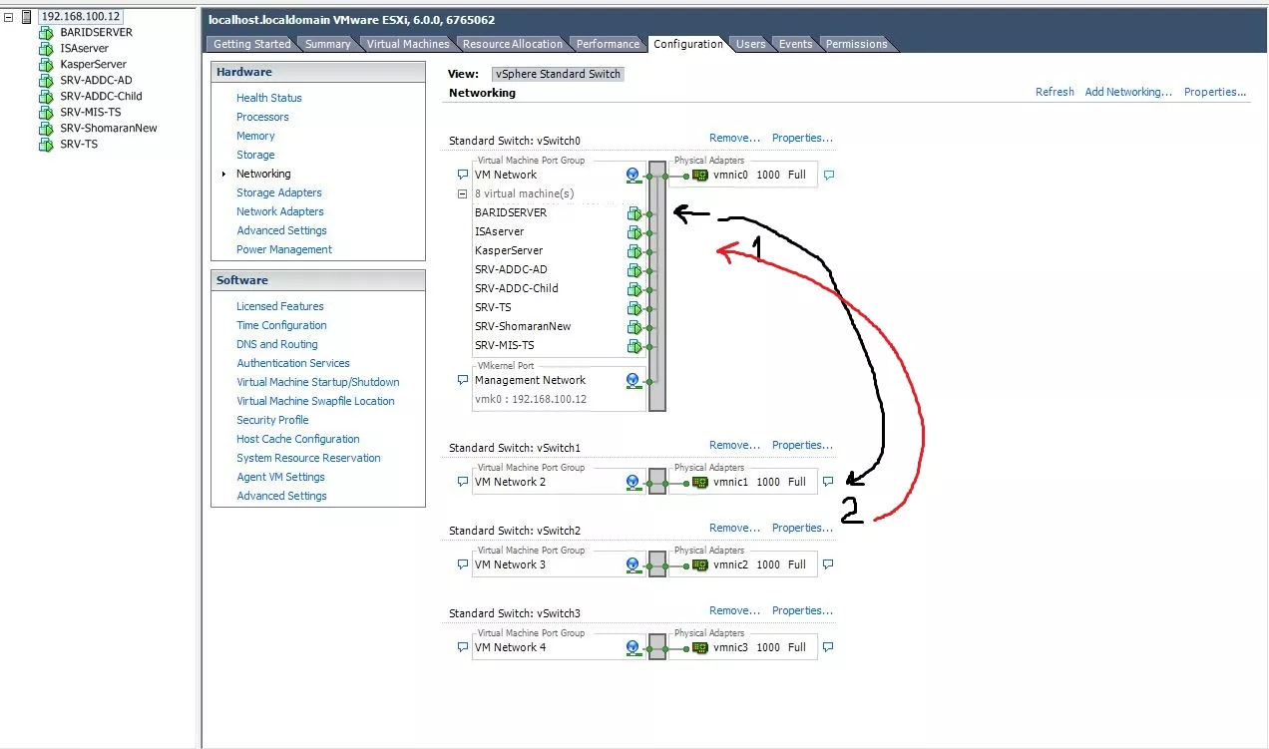1269x749 pixels.
Task: Click the BARIDSERVER VM icon in inventory tree
Action: tap(45, 33)
